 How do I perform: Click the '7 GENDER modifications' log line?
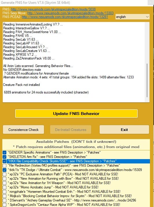[36, 73]
